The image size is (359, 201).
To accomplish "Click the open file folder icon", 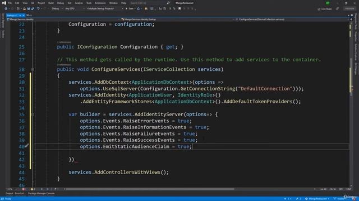I will coord(24,9).
